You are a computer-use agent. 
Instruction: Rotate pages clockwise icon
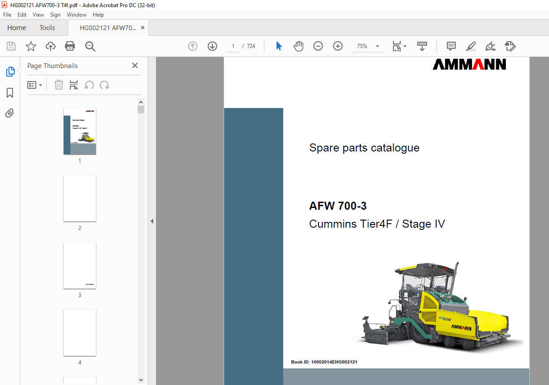pos(104,85)
